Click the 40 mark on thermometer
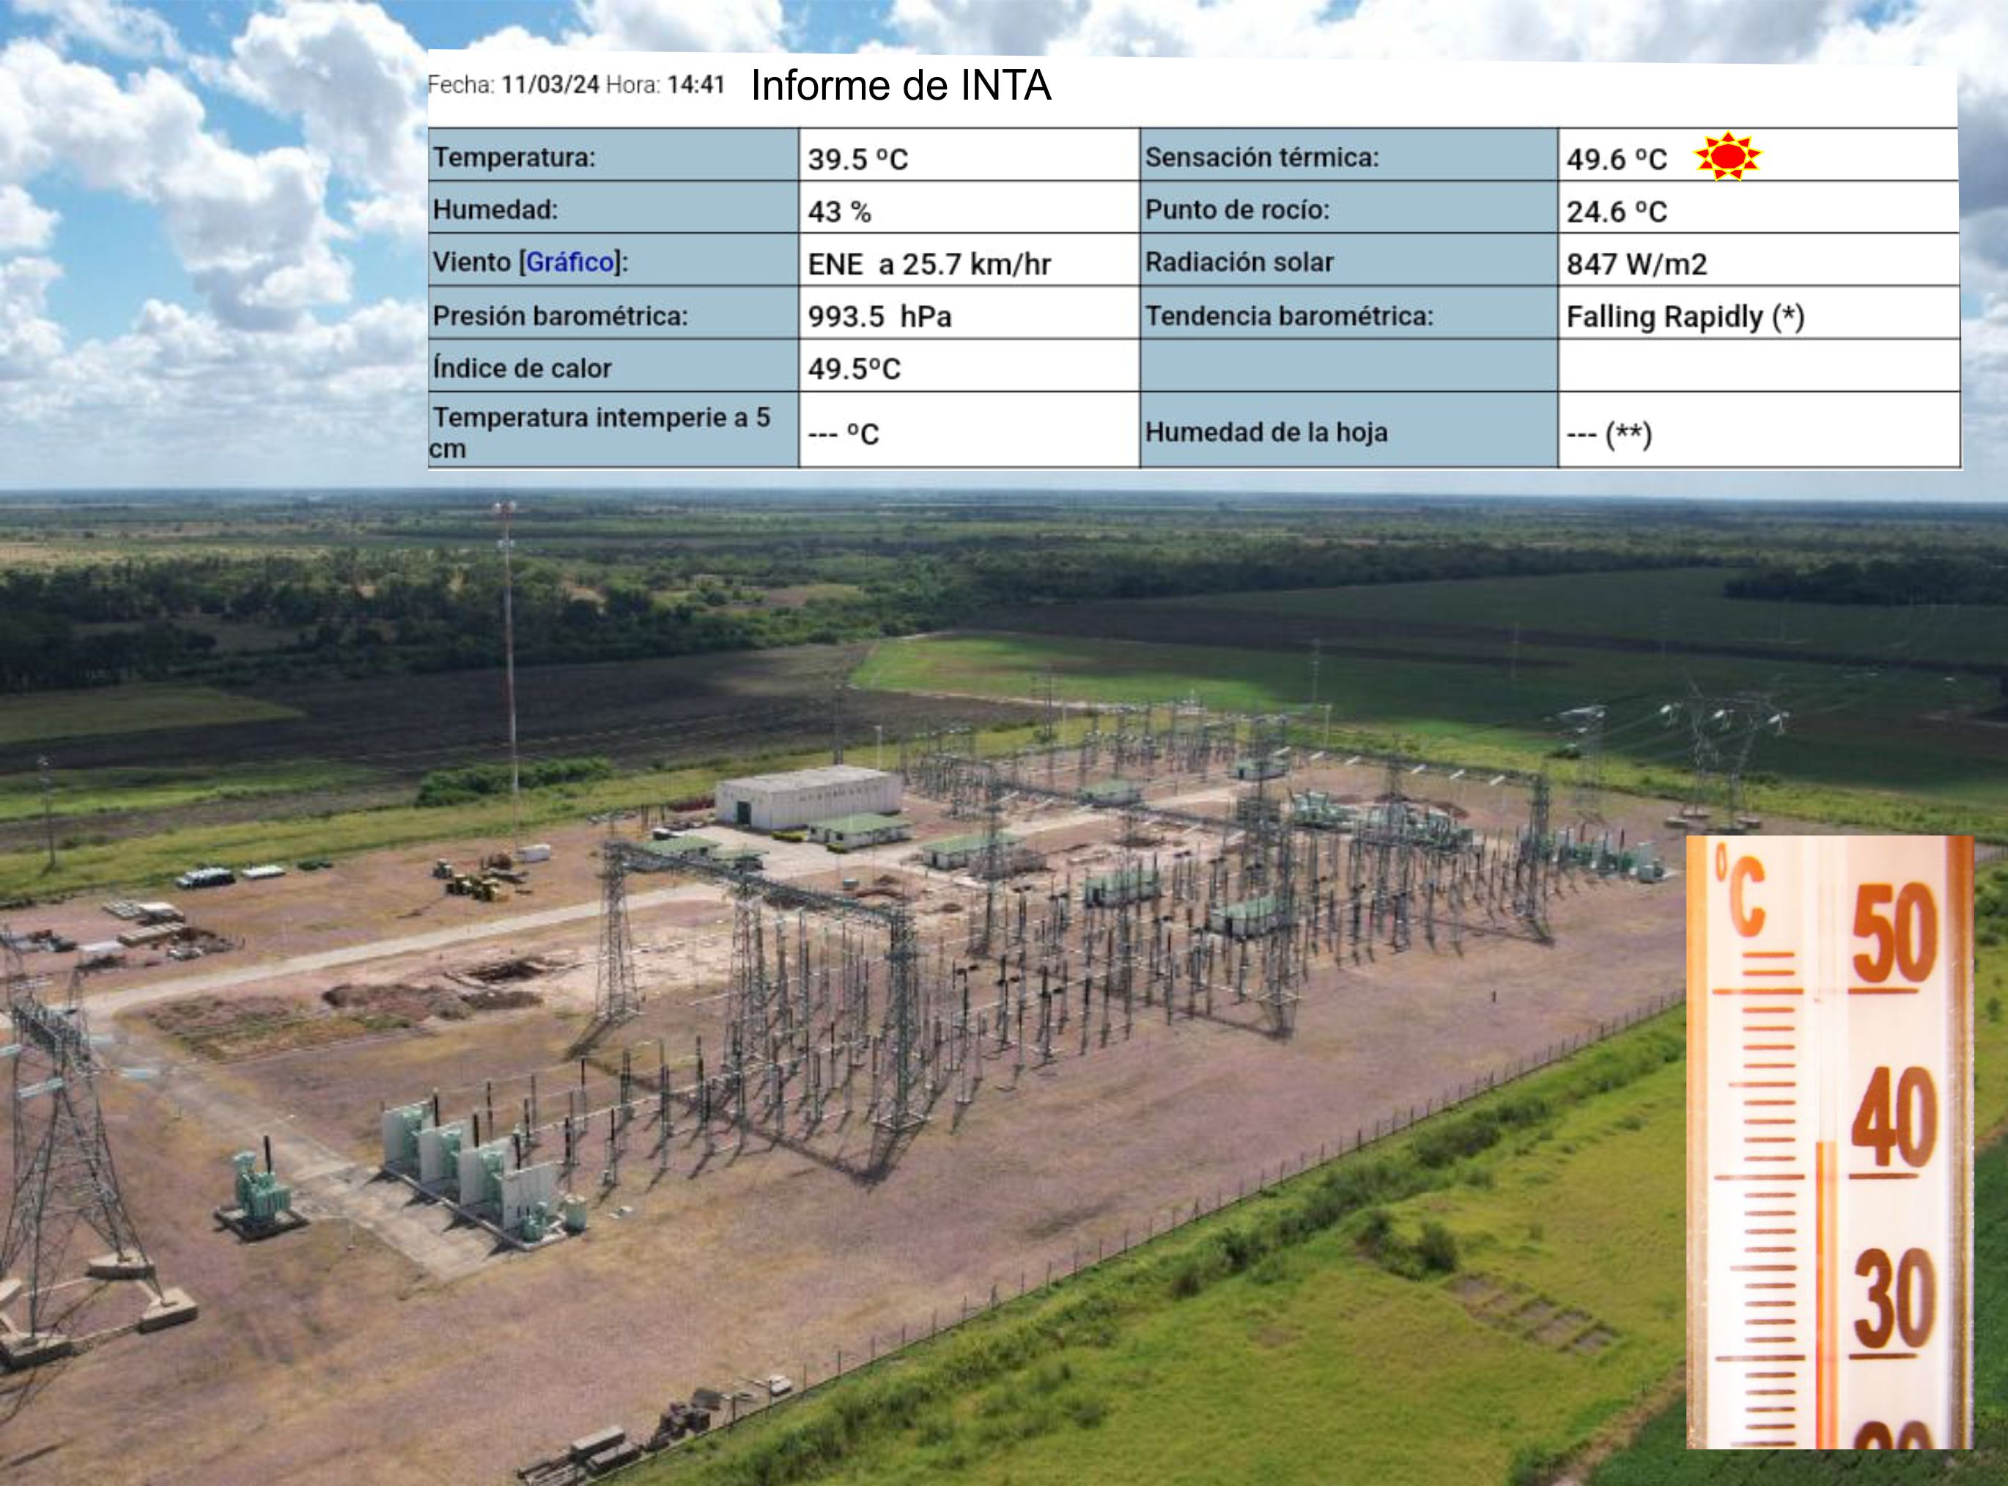 pyautogui.click(x=1894, y=1117)
